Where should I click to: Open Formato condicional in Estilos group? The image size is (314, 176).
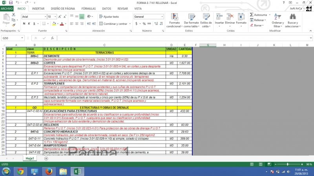[174, 20]
